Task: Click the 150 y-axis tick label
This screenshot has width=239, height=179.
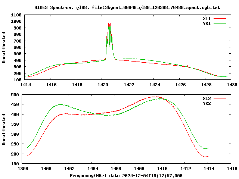Action: 15,164
